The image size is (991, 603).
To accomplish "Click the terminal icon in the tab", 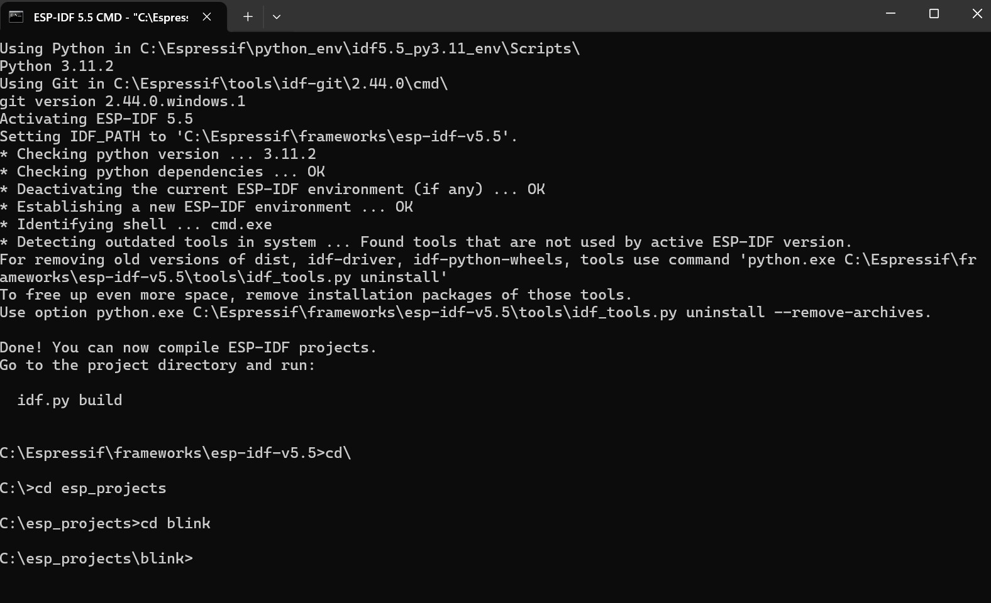I will click(16, 17).
